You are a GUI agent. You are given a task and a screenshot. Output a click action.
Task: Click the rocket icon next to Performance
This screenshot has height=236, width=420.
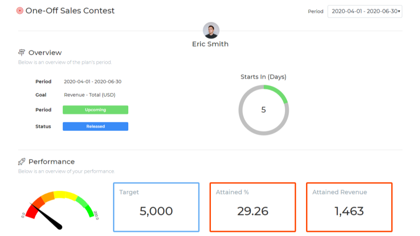(22, 161)
